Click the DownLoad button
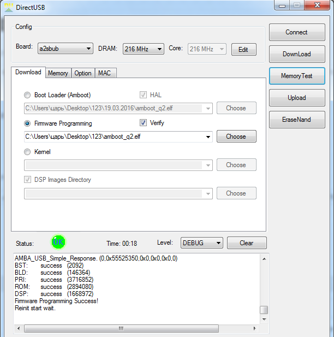Image resolution: width=334 pixels, height=337 pixels. pyautogui.click(x=296, y=54)
